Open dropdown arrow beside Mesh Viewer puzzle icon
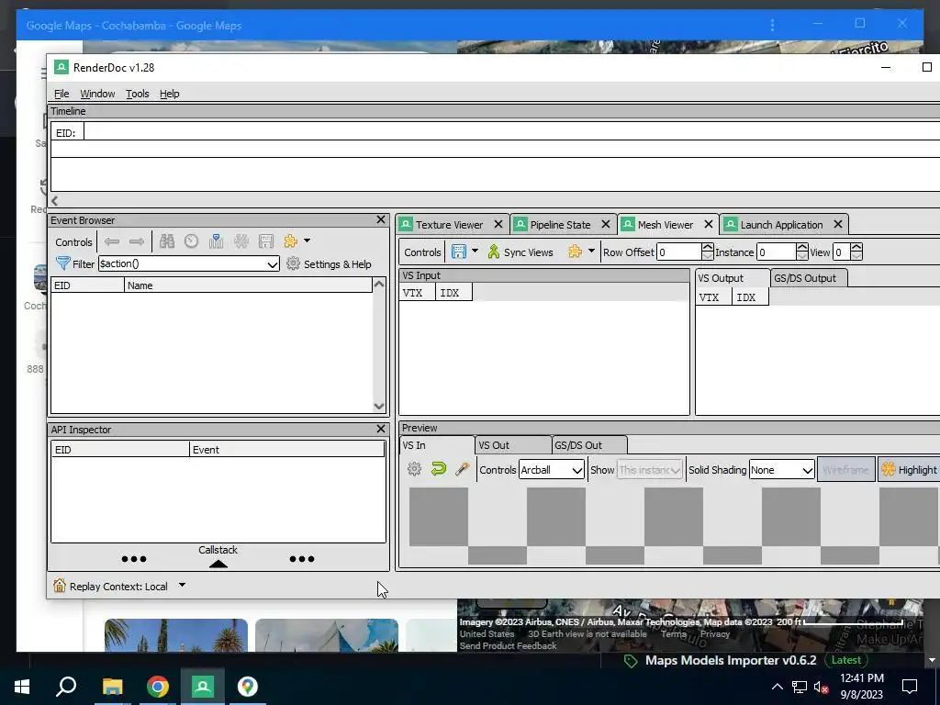Screen dimensions: 940x705 591,252
